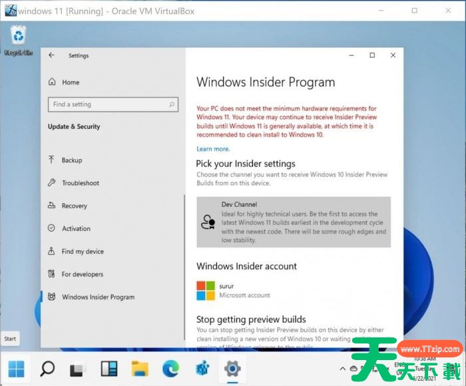Viewport: 466px width, 386px height.
Task: Click the Activation checkmark circle icon
Action: tap(51, 228)
